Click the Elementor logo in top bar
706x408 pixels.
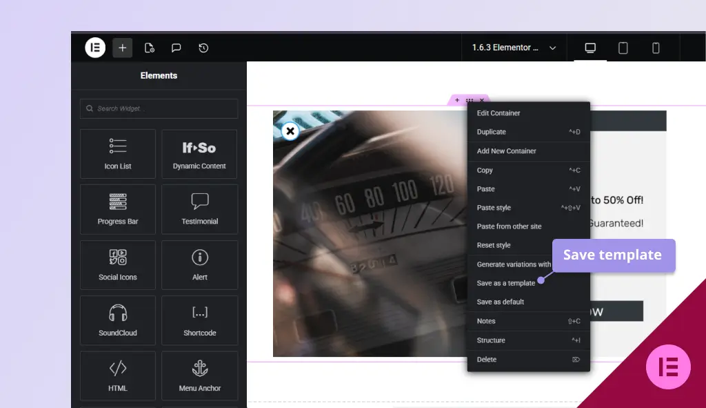point(95,48)
